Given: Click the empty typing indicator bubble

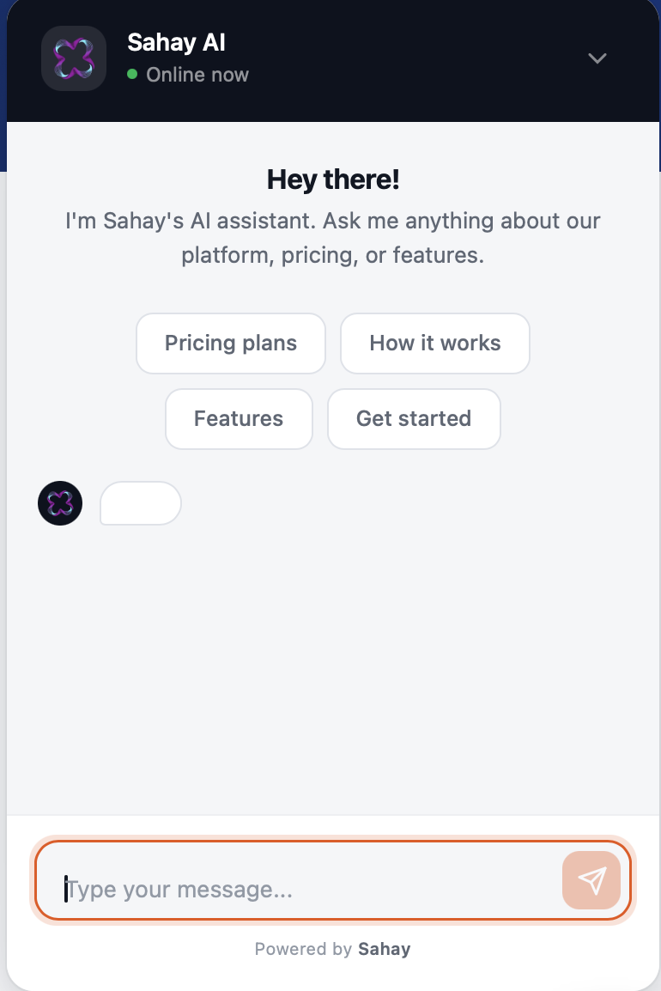Looking at the screenshot, I should click(140, 503).
